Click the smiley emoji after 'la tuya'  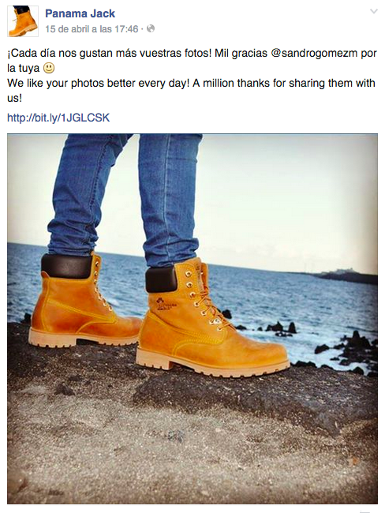pyautogui.click(x=49, y=68)
